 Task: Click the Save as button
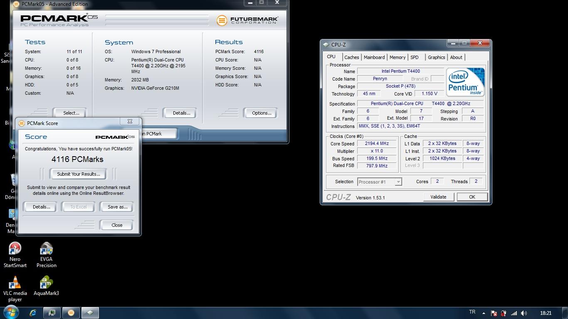pos(117,207)
